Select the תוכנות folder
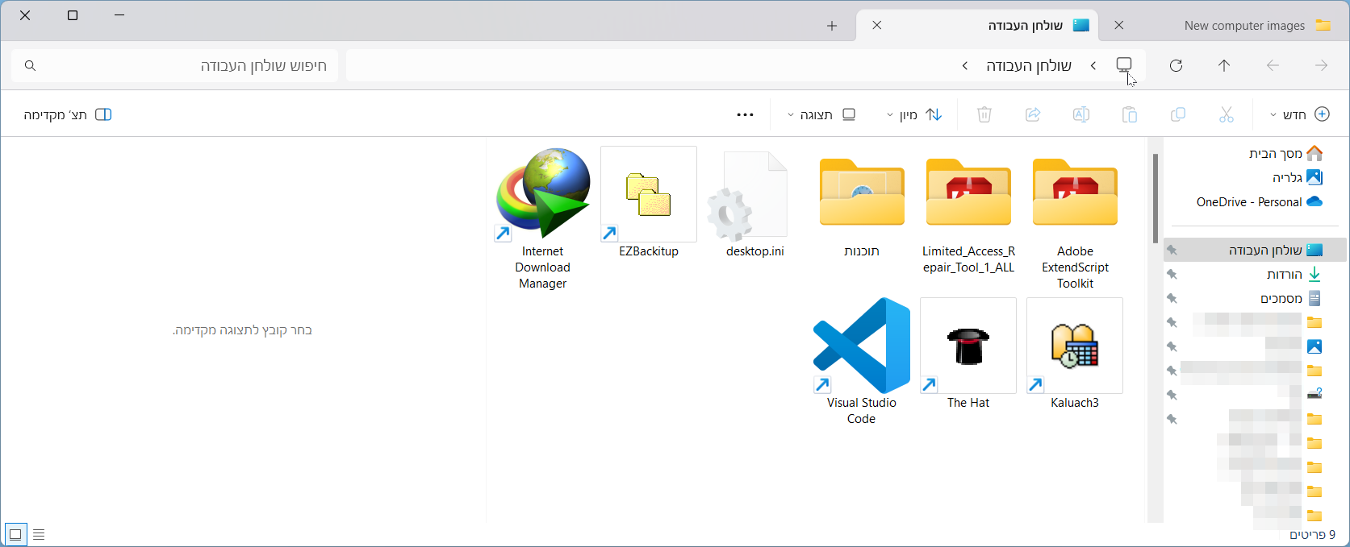 click(862, 203)
